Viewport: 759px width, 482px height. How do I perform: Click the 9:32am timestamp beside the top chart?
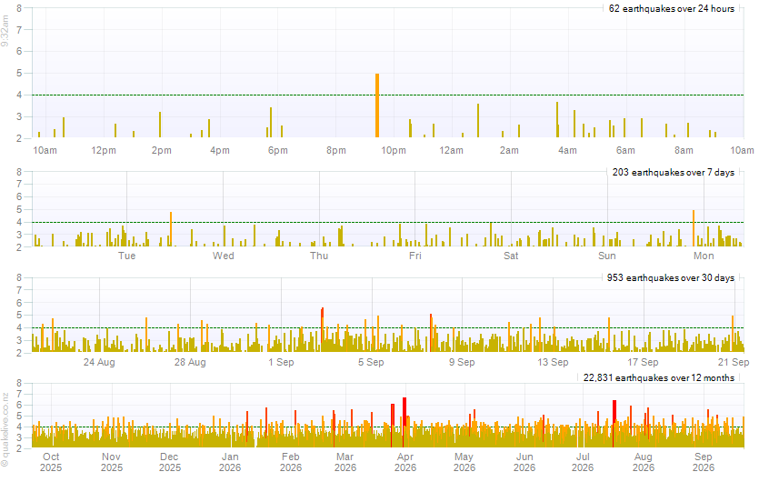click(5, 31)
